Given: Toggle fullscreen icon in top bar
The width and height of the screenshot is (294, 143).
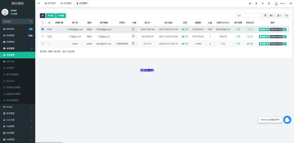Looking at the screenshot, I should pyautogui.click(x=269, y=3).
